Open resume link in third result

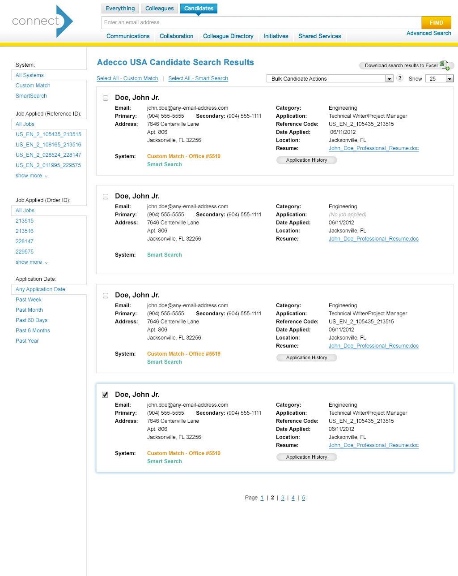(x=374, y=346)
